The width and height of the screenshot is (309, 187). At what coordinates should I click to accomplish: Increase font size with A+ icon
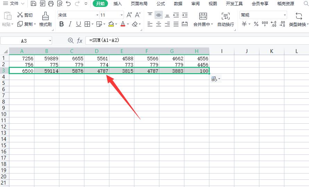point(129,15)
